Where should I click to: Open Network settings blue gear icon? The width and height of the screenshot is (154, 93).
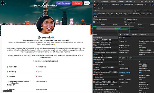(152, 5)
